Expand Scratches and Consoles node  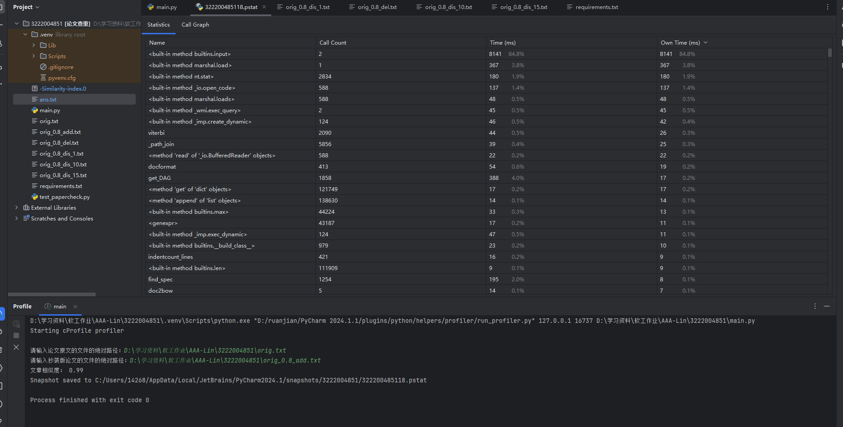17,218
